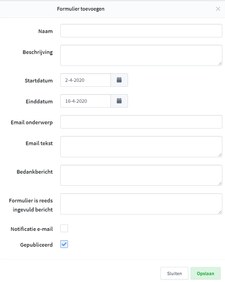Image resolution: width=225 pixels, height=282 pixels.
Task: Enable the Notificatie e-mail checkbox
Action: pos(64,228)
